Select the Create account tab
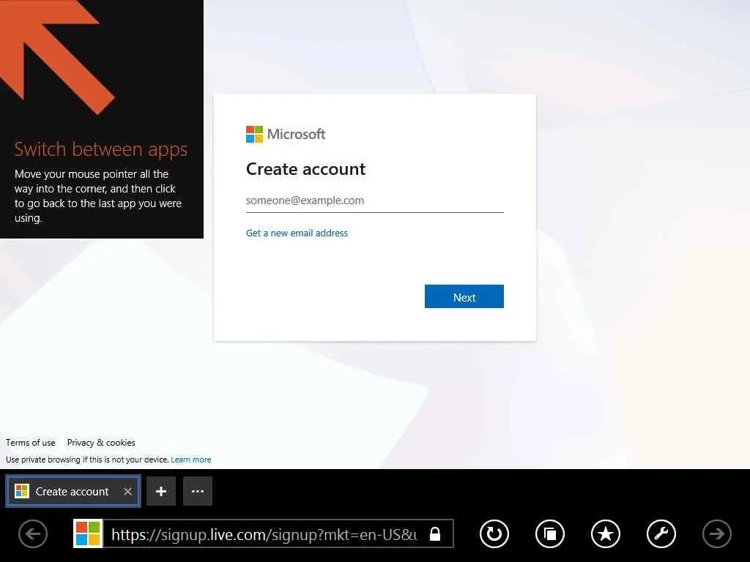 tap(73, 491)
